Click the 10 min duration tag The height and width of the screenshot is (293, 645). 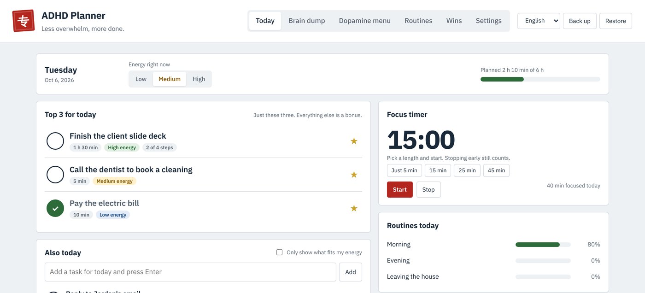(x=82, y=215)
